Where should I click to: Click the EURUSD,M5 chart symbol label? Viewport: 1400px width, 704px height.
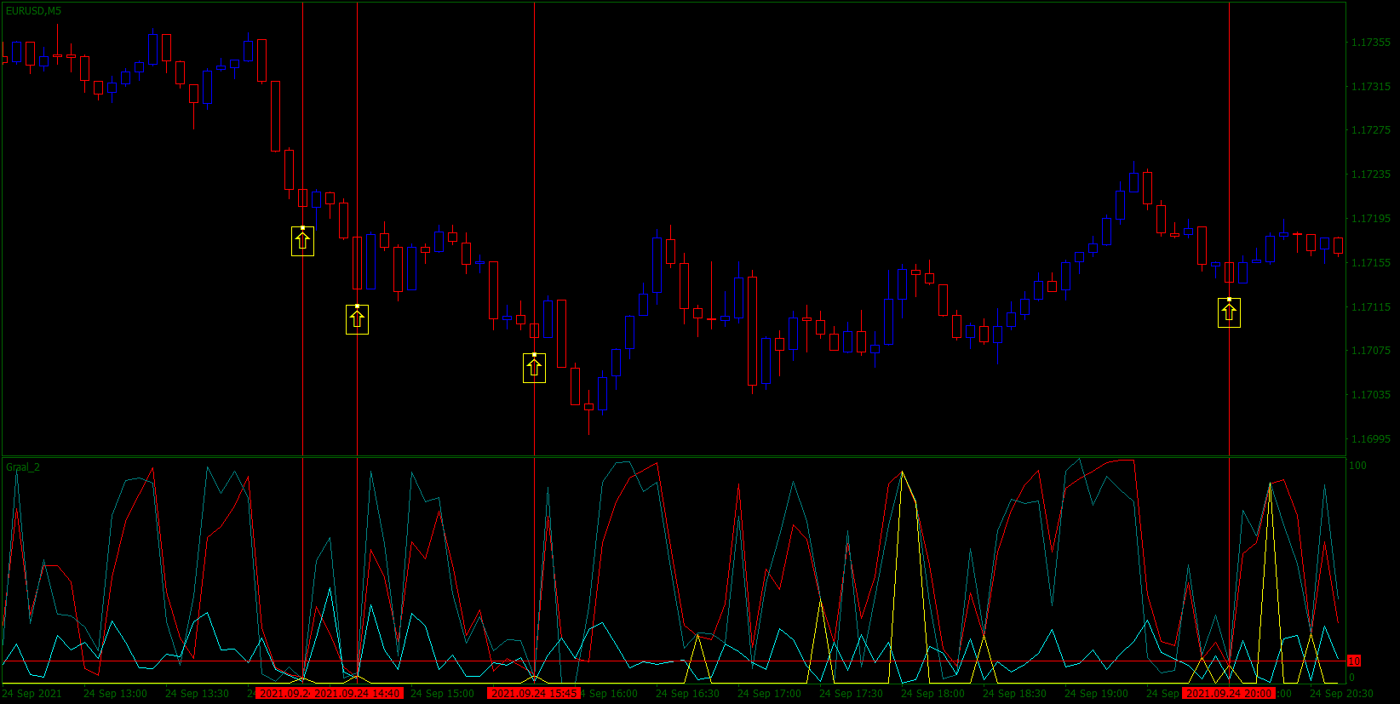[x=33, y=11]
